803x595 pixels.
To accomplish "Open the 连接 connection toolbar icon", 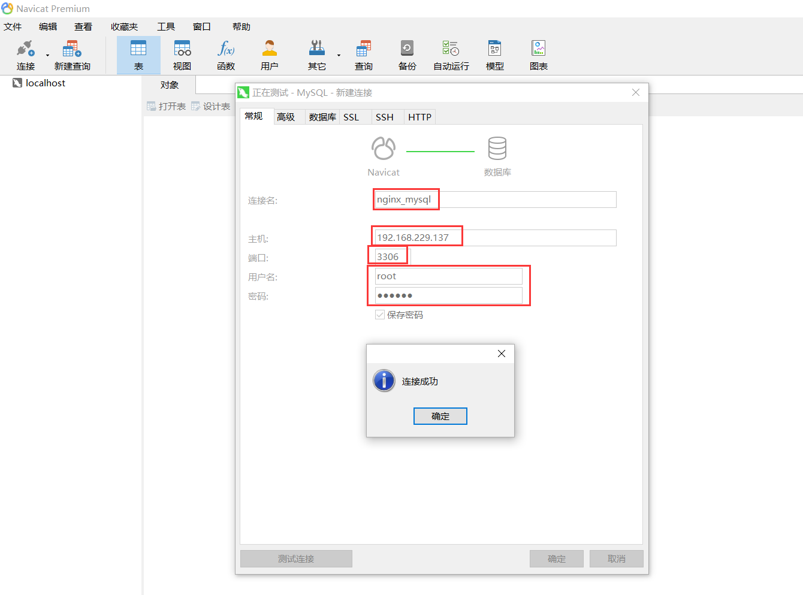I will [x=26, y=55].
